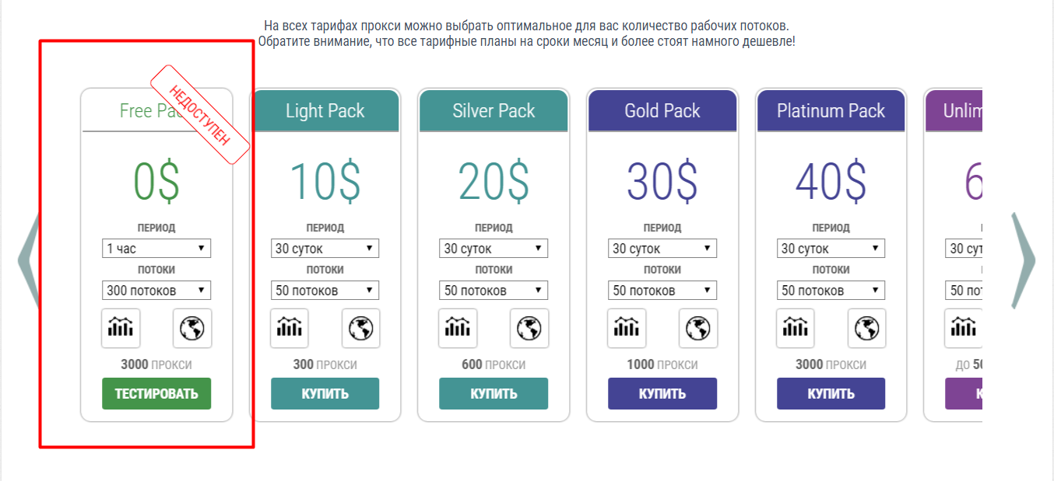Click the chart icon in Gold Pack
This screenshot has width=1054, height=481.
coord(627,329)
